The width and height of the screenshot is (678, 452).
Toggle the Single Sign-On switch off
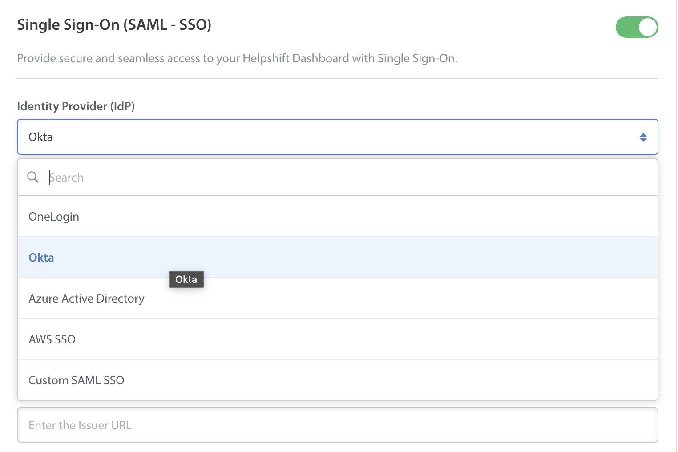coord(637,27)
